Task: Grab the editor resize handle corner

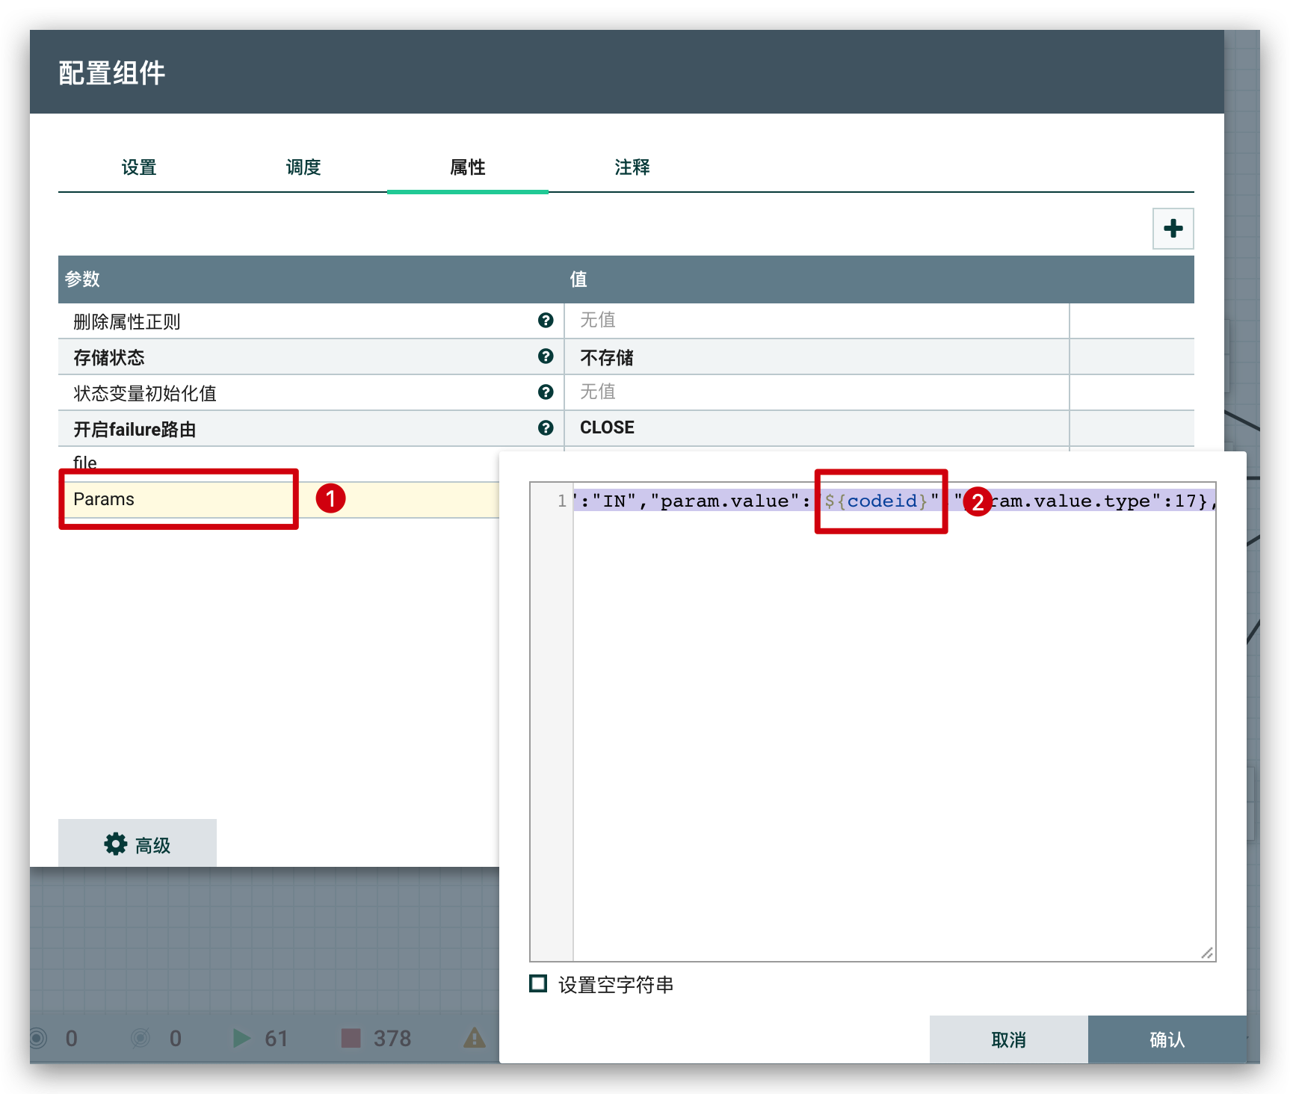Action: pos(1207,953)
